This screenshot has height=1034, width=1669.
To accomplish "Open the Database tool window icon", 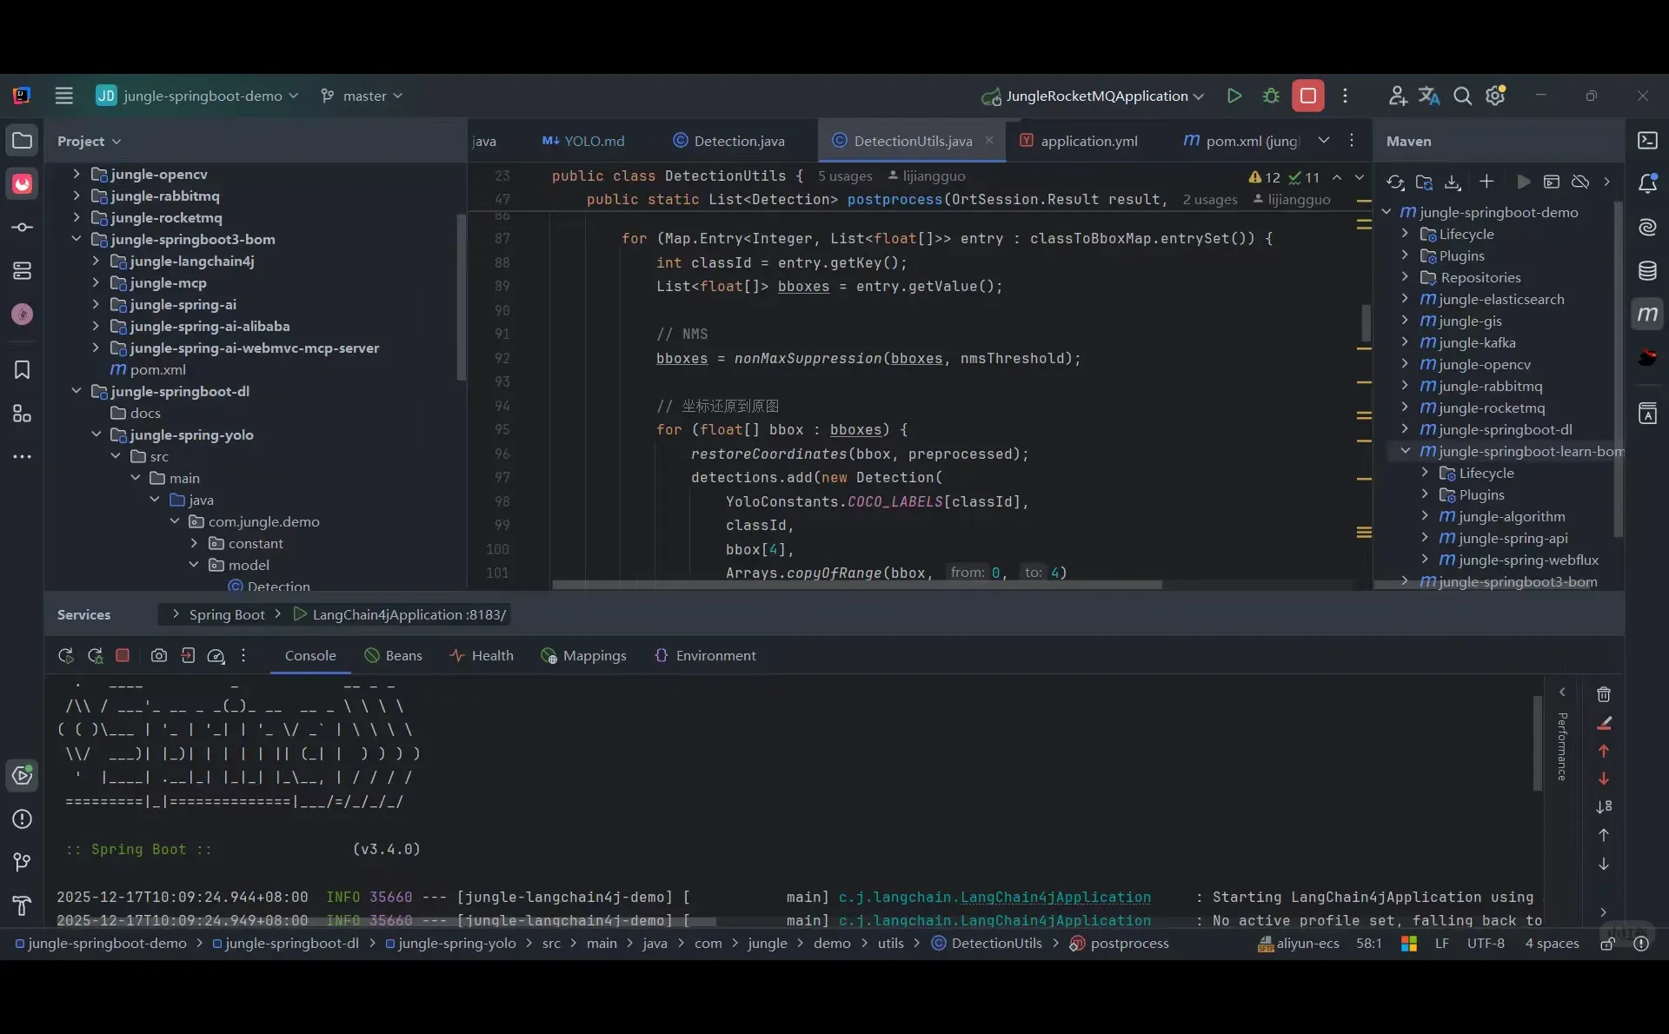I will (1647, 271).
